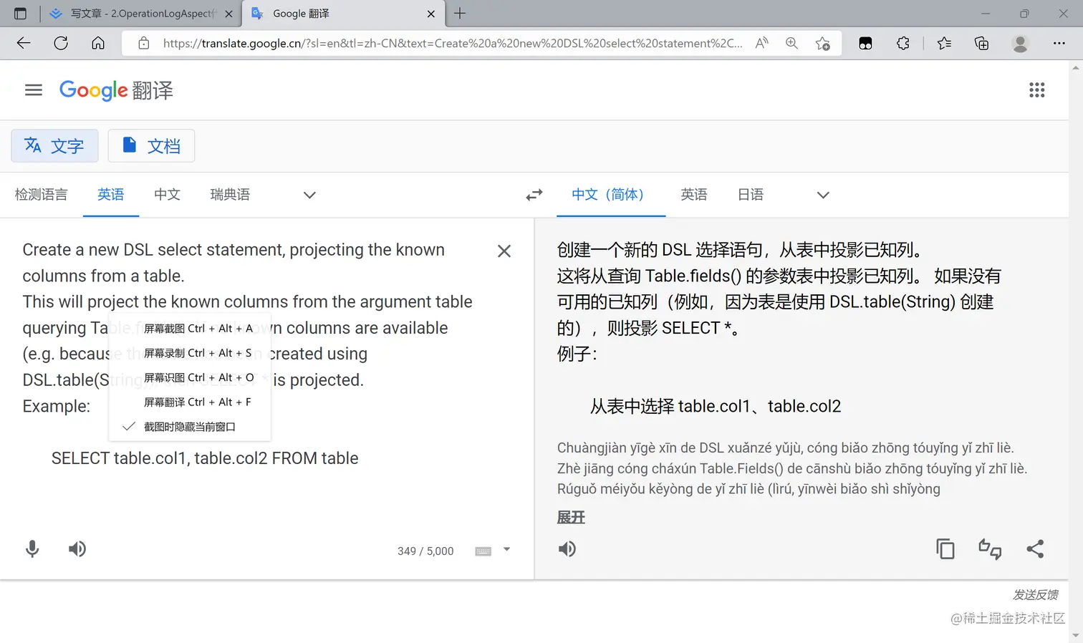The image size is (1083, 643).
Task: Open the on-screen keyboard input tool
Action: pyautogui.click(x=483, y=551)
